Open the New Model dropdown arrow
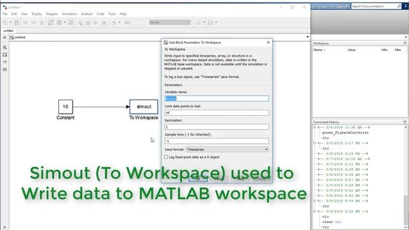This screenshot has width=409, height=230. pos(10,23)
